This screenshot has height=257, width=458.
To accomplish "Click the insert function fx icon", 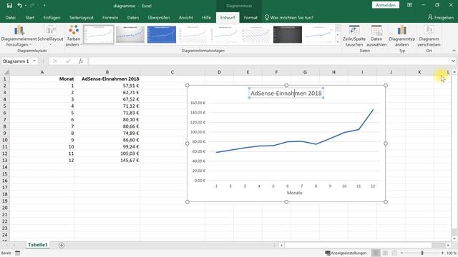I will (81, 61).
